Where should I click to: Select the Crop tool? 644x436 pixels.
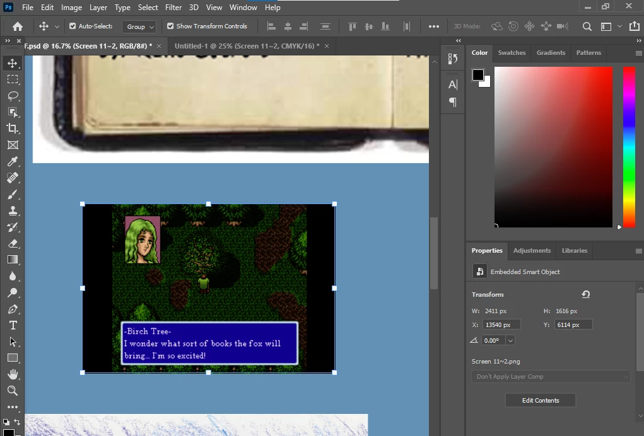click(x=13, y=129)
